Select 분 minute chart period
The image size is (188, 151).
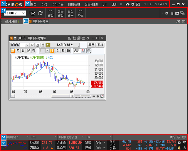click(28, 51)
